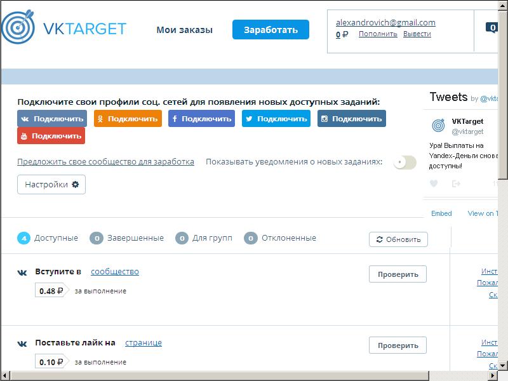
Task: Open VKTarget name in tweet
Action: [467, 121]
